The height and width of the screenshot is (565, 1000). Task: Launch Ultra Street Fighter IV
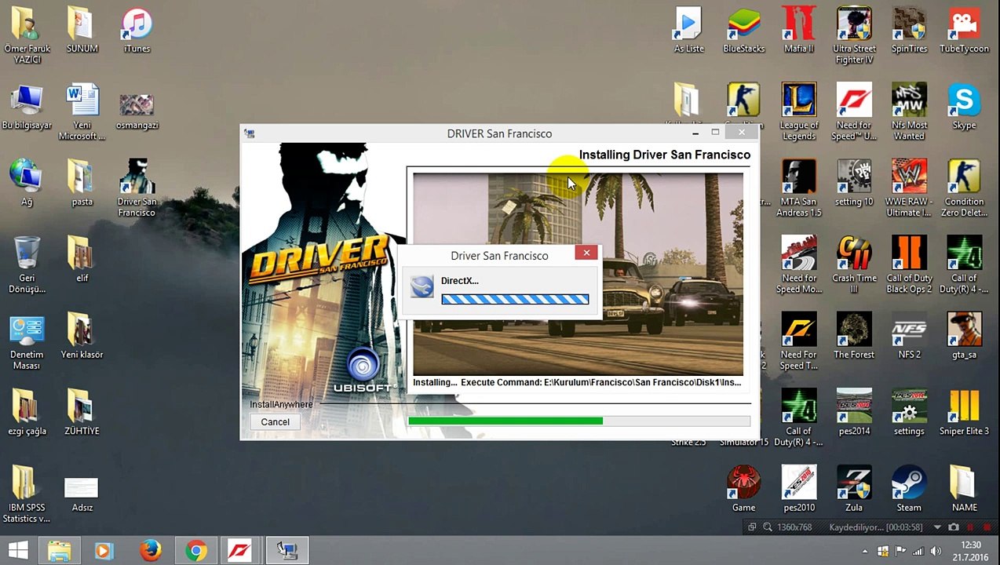[x=854, y=36]
